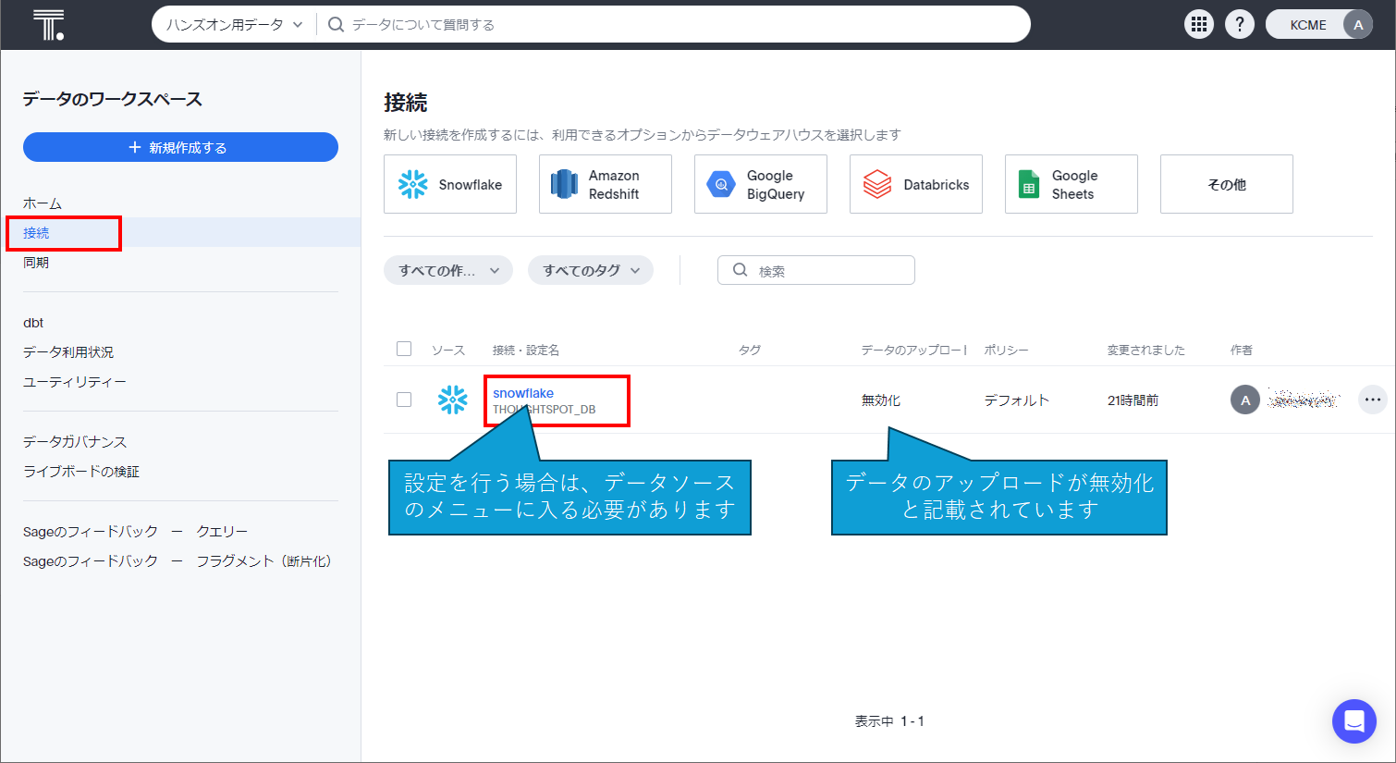Open the すべての作... author filter dropdown

448,270
